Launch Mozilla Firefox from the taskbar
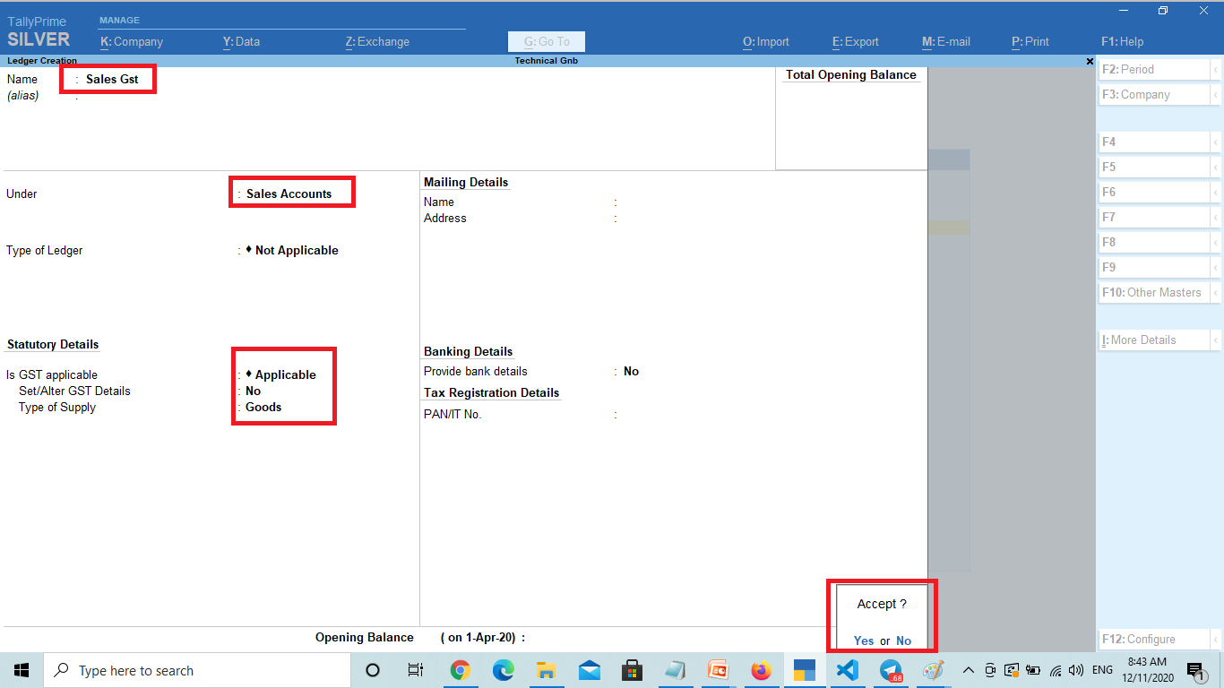This screenshot has width=1224, height=688. 762,670
